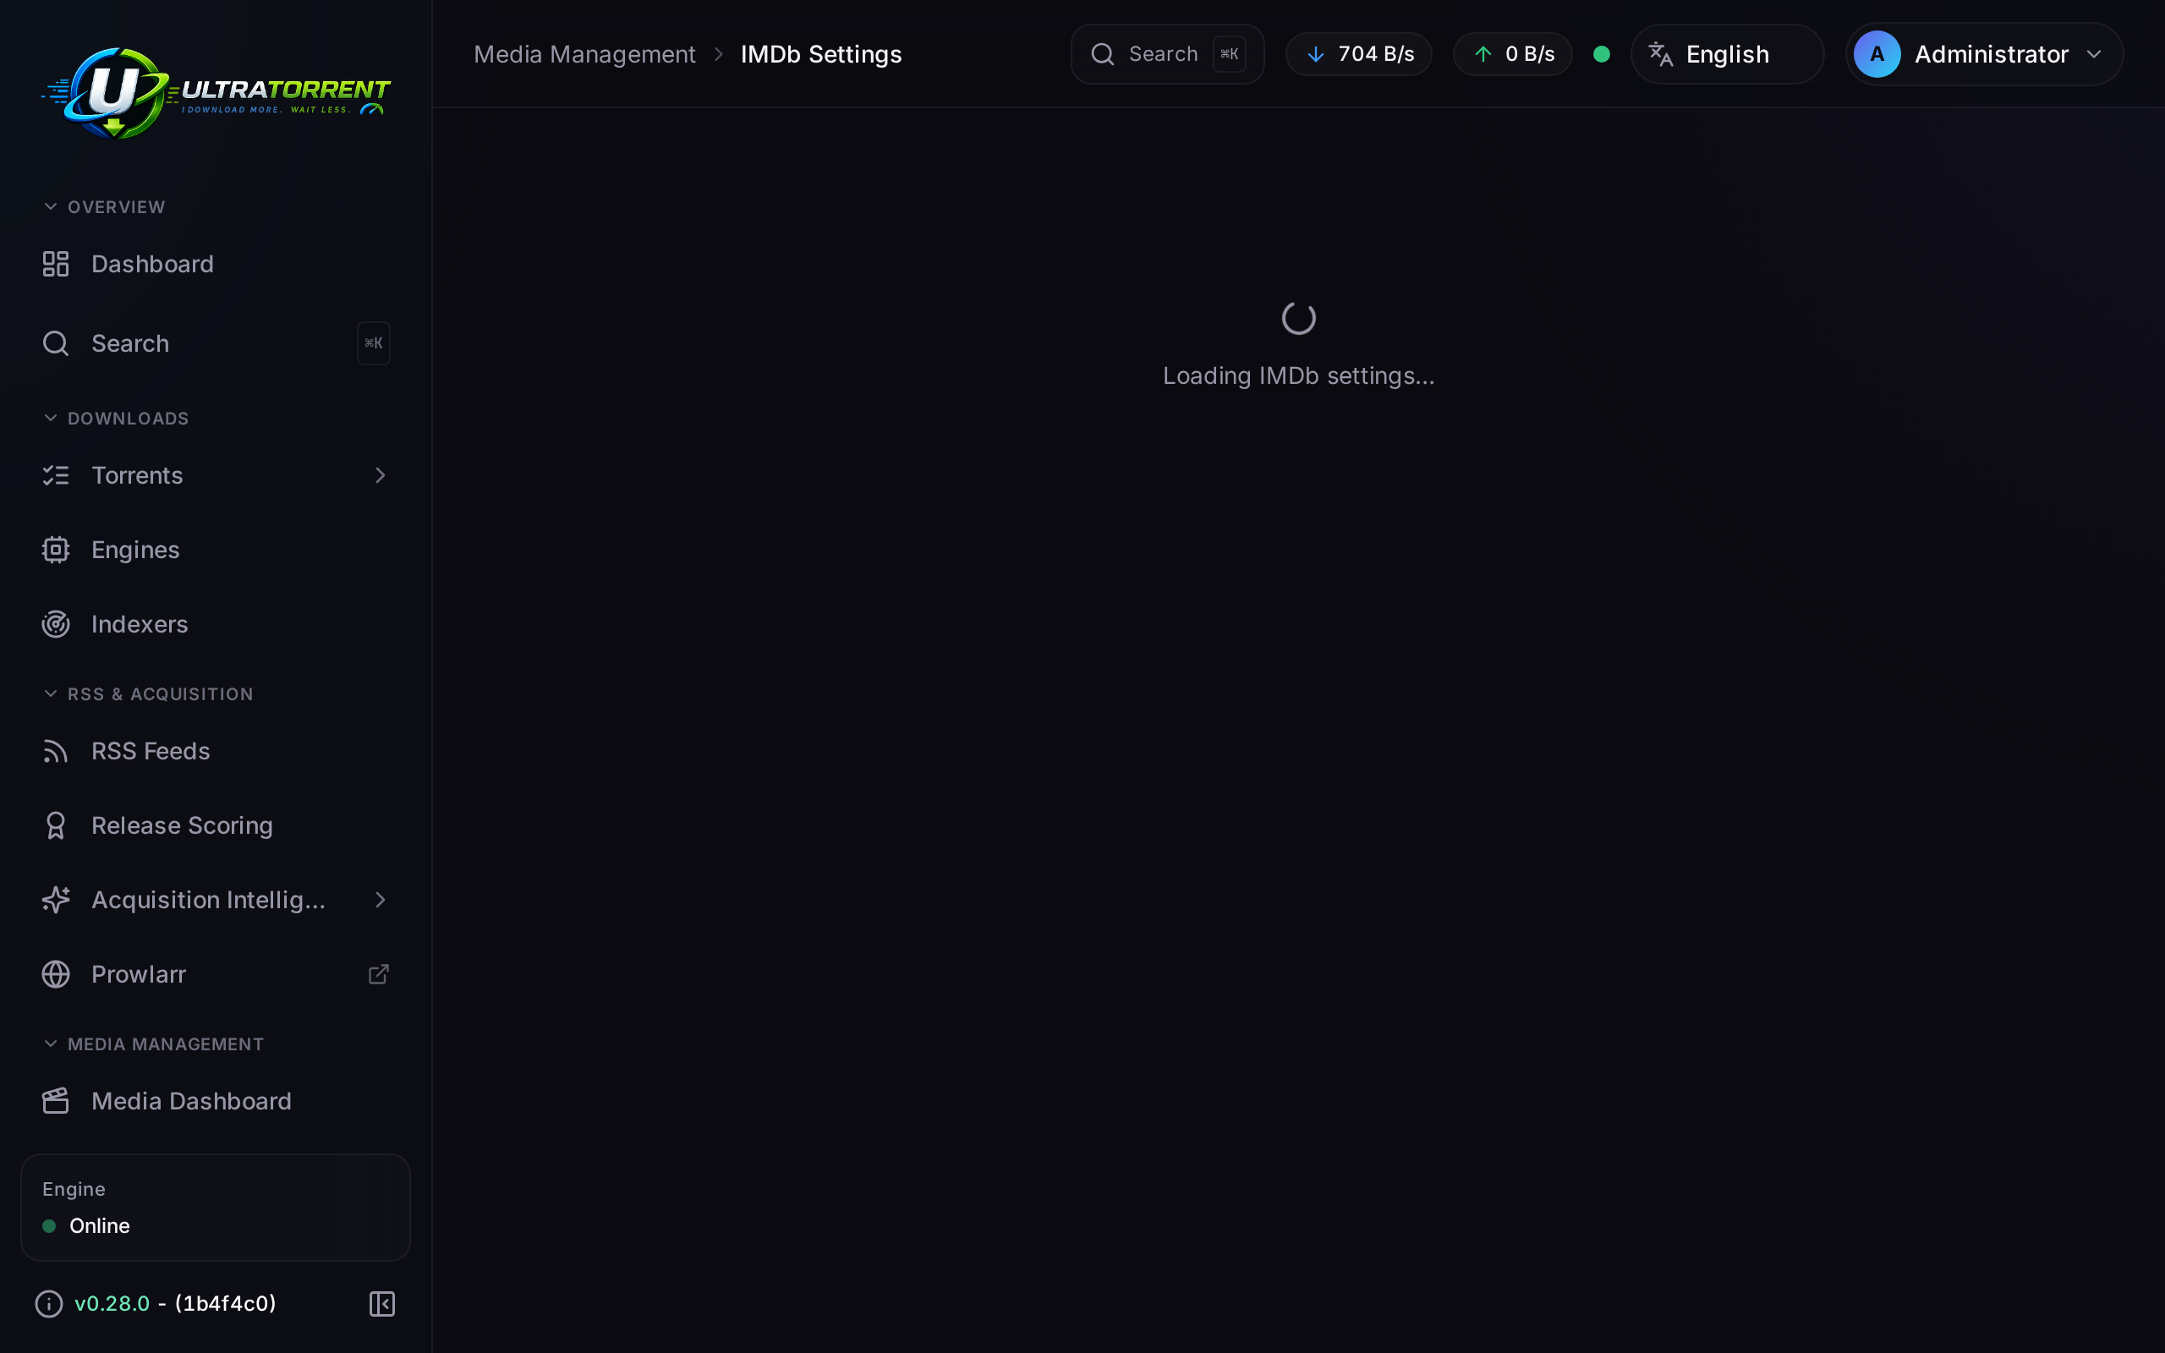Click the 704 B/s download speed badge
Image resolution: width=2165 pixels, height=1353 pixels.
1359,55
